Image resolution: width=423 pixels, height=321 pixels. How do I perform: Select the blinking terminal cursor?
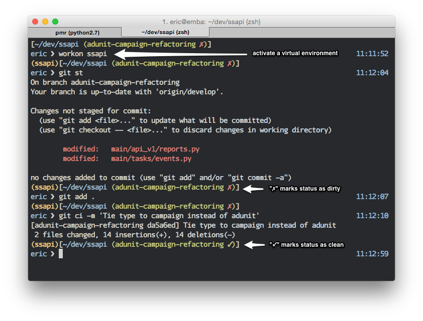[60, 254]
